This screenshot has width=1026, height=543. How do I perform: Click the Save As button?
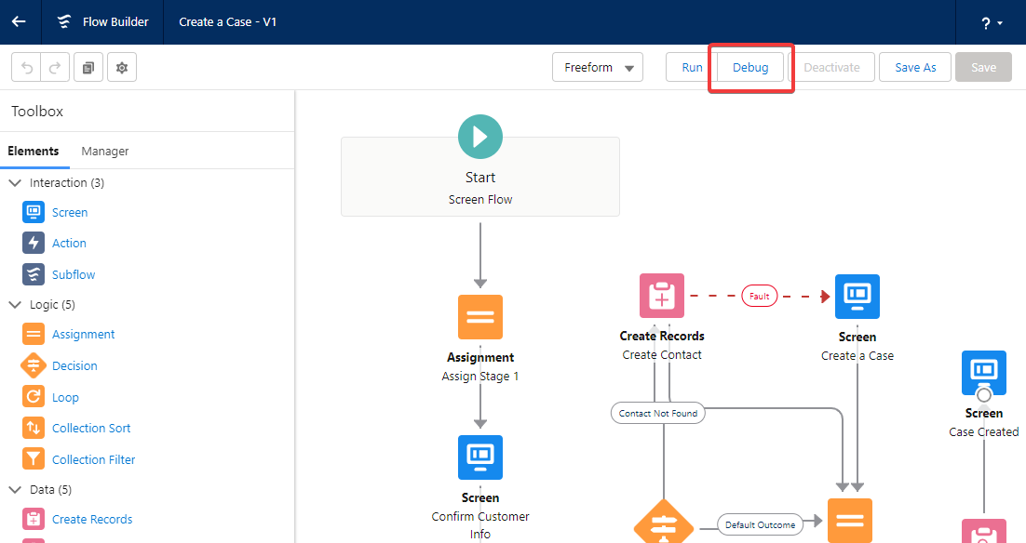click(915, 67)
